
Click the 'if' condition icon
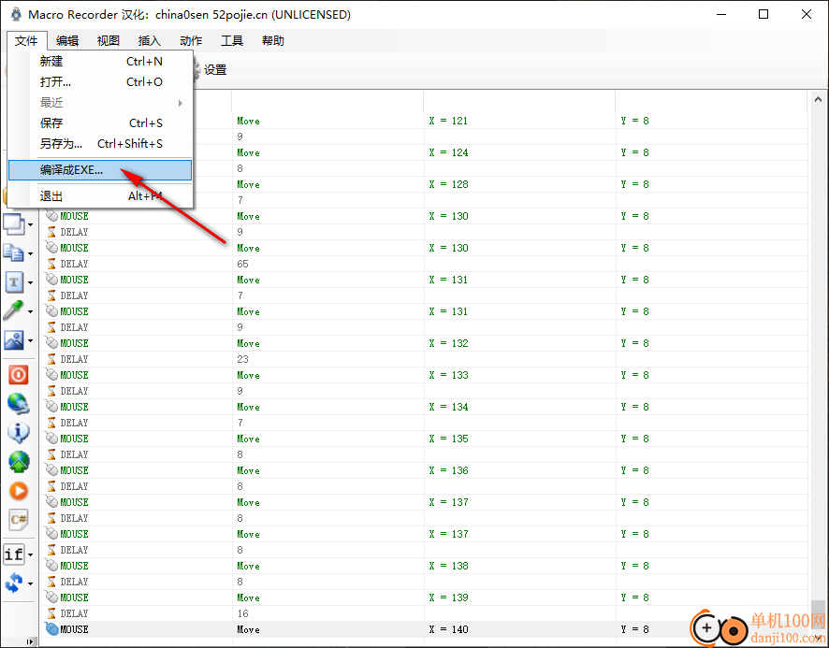point(14,554)
